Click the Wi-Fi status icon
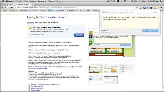This screenshot has height=92, width=164. (125, 1)
